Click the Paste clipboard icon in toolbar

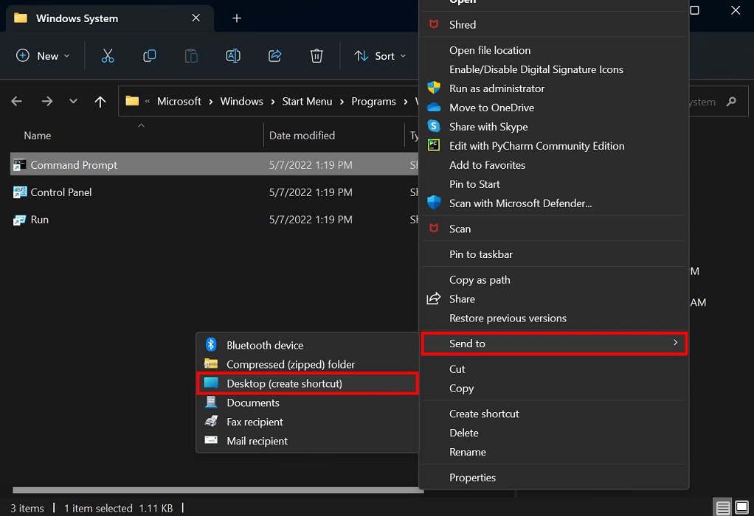tap(191, 56)
